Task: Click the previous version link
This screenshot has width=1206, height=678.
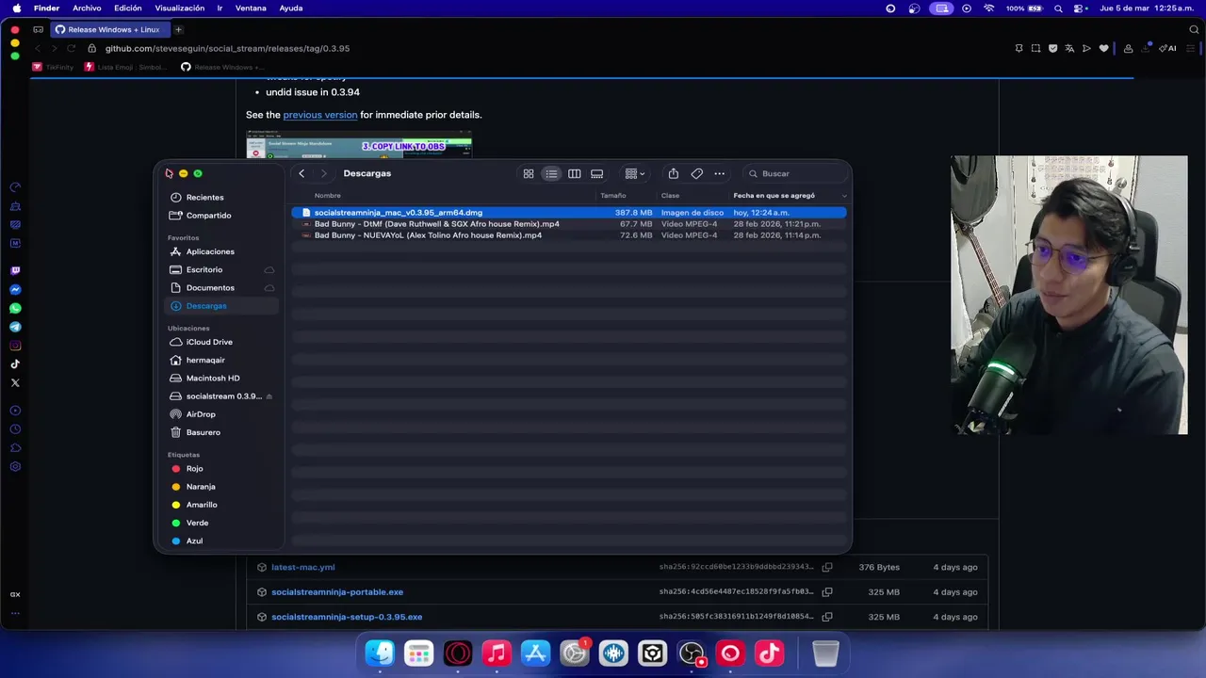Action: pos(320,115)
